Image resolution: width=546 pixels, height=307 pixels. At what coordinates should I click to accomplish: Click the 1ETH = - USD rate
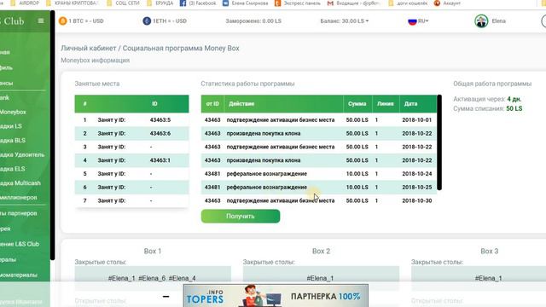[170, 20]
